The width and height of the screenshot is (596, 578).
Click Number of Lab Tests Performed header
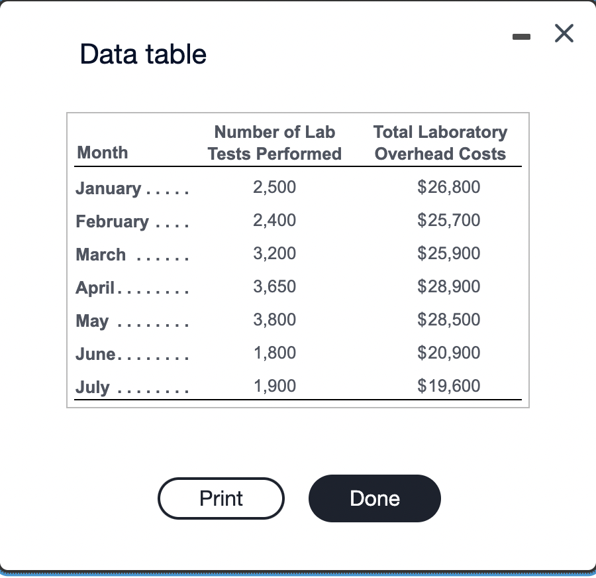[x=274, y=143]
